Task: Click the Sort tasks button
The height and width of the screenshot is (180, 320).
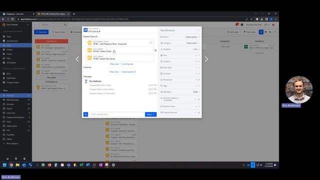Action: click(232, 32)
